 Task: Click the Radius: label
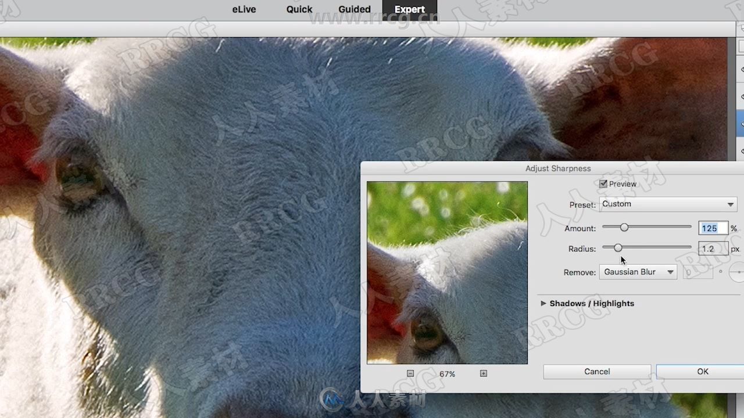point(582,248)
